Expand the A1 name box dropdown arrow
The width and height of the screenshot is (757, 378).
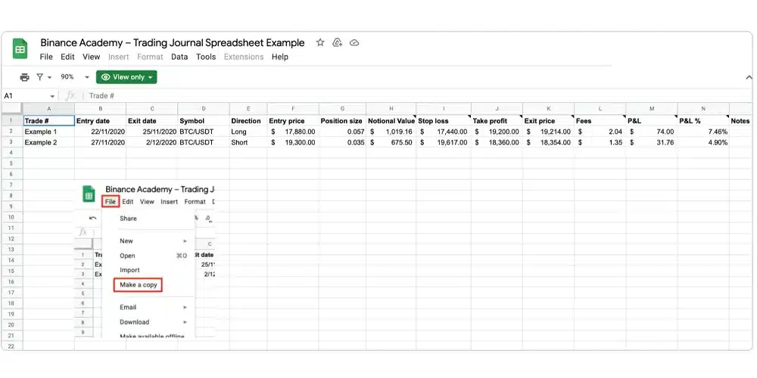coord(52,96)
